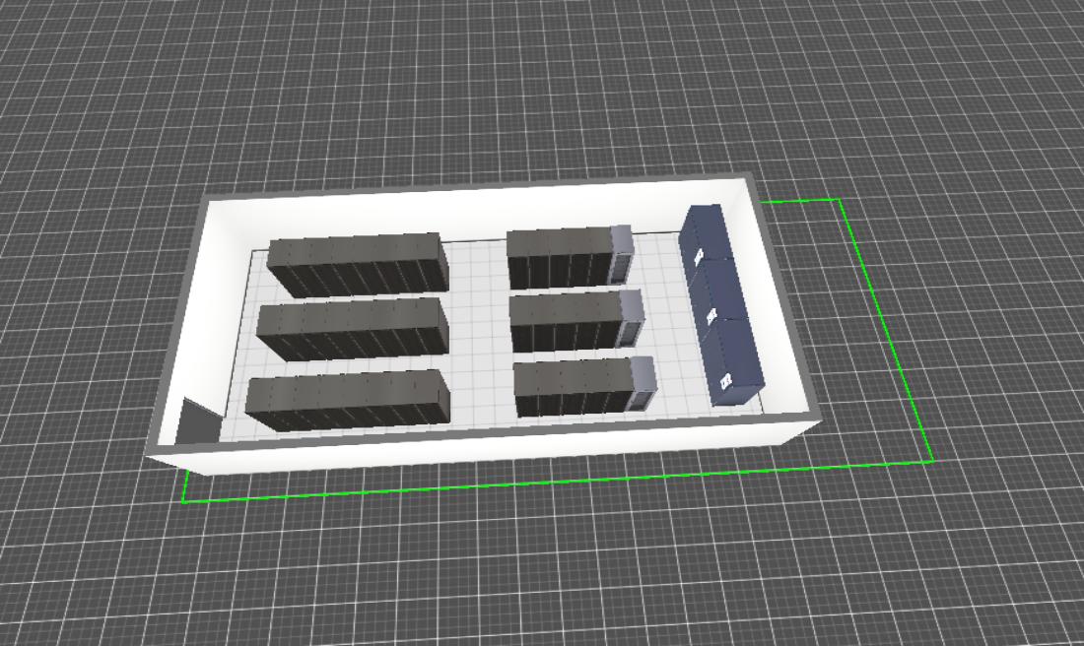Select the light gray end unit on middle-right rack row

coord(633,317)
